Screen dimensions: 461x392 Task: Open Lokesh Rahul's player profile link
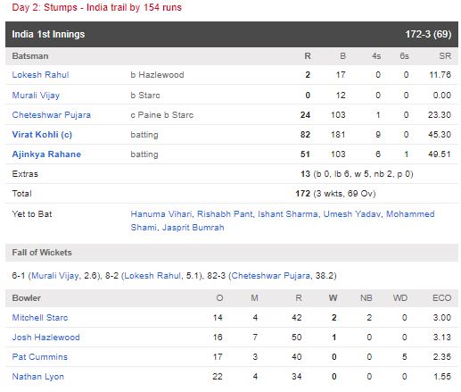click(40, 75)
